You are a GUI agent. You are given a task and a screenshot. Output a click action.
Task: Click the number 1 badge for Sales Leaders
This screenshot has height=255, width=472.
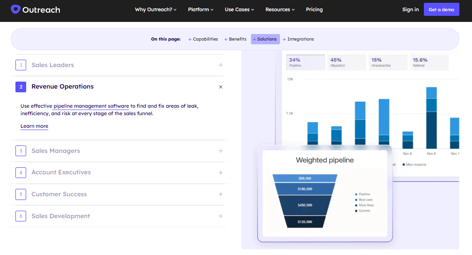pyautogui.click(x=21, y=65)
